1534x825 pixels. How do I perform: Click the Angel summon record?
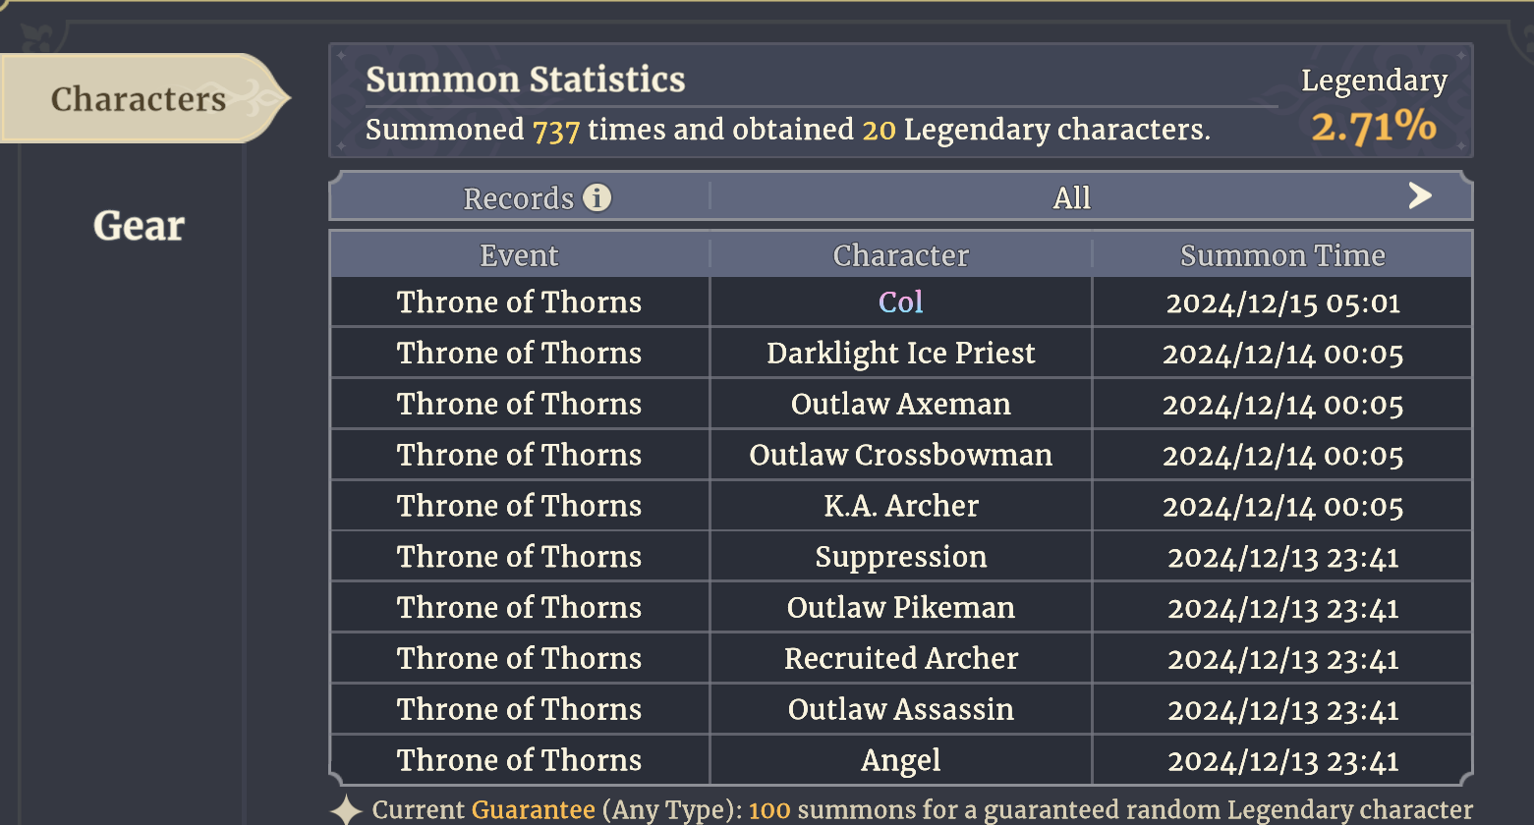[x=901, y=761]
